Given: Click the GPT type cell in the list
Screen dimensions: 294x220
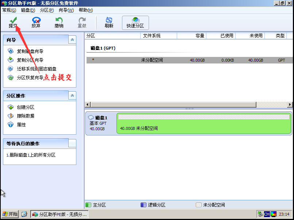Looking at the screenshot, I should 282,60.
